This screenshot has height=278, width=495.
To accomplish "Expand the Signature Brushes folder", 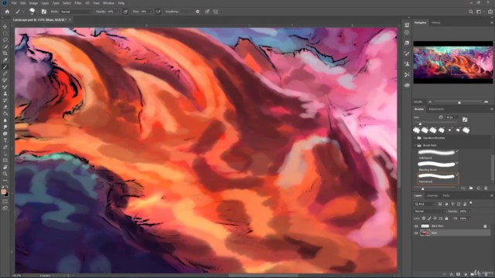I will [415, 138].
